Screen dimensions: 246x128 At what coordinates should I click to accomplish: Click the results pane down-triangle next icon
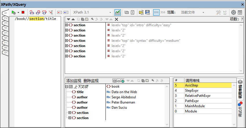point(69,19)
